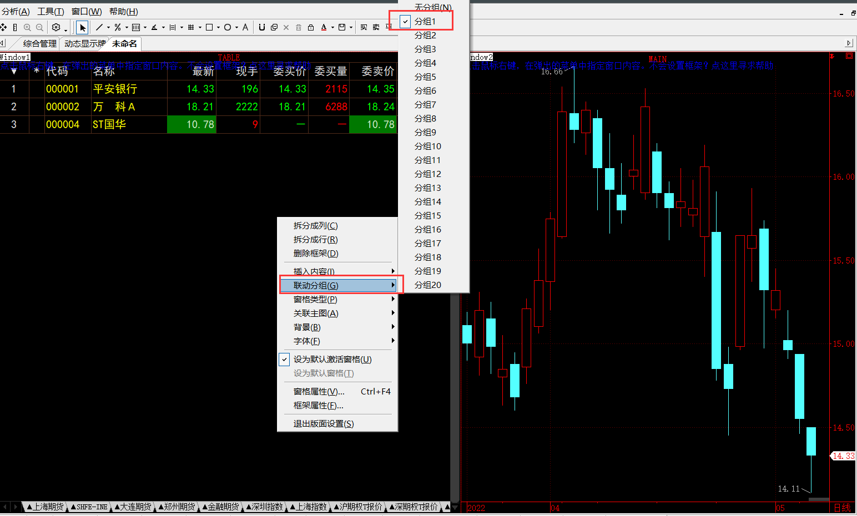Click the vertical ruler toolbar icon
Viewport: 857px width, 516px height.
15,27
